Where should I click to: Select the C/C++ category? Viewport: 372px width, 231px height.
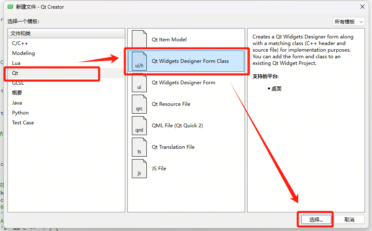click(x=66, y=43)
